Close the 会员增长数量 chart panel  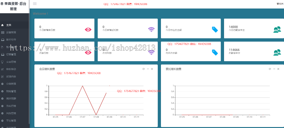click(x=152, y=69)
